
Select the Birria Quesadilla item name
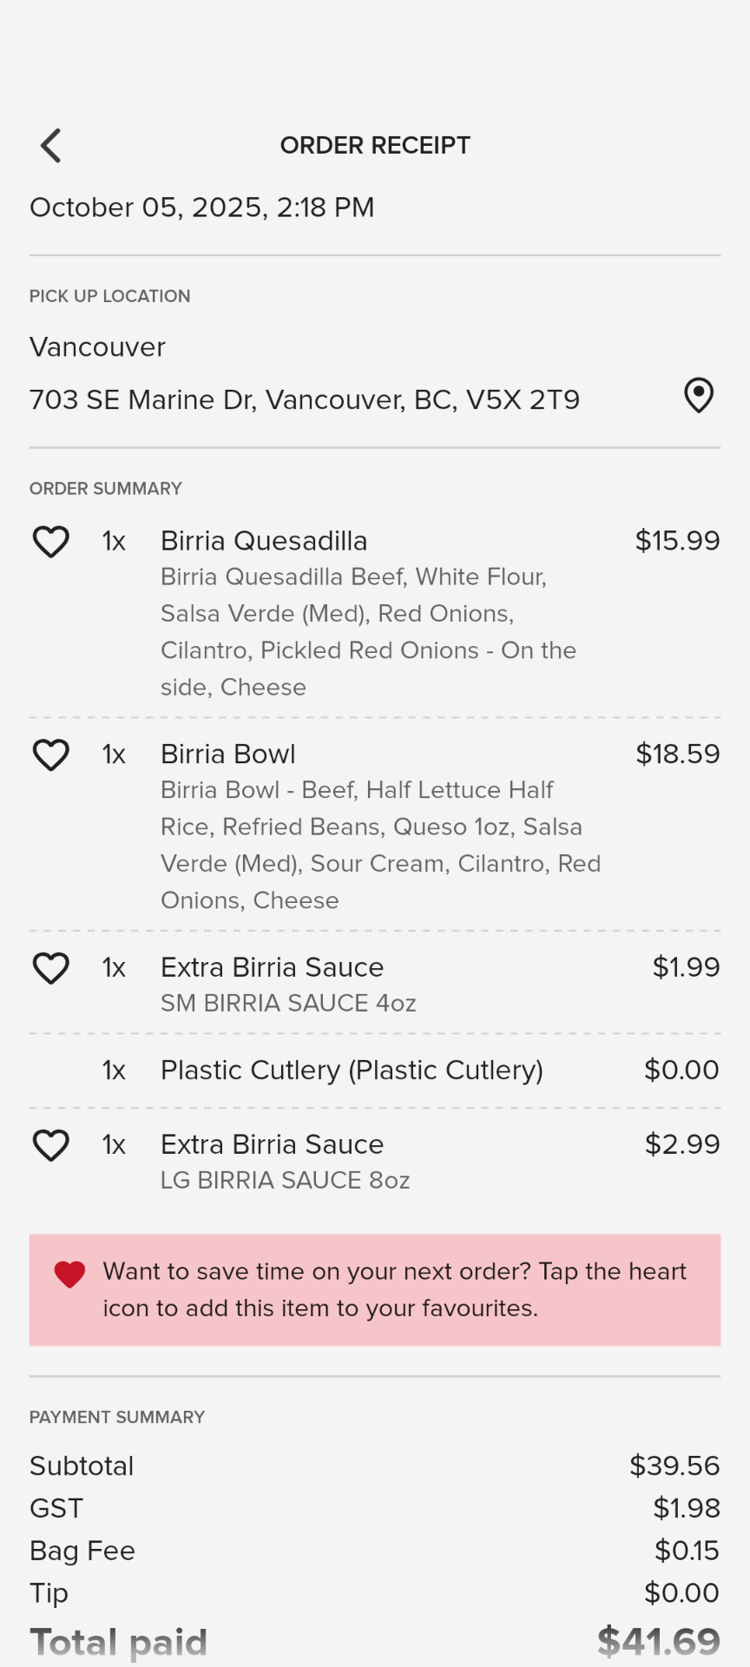click(264, 541)
